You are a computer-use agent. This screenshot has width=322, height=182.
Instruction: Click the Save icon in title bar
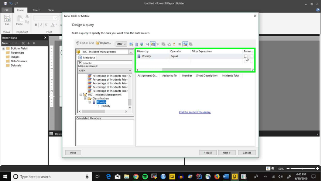[5, 3]
